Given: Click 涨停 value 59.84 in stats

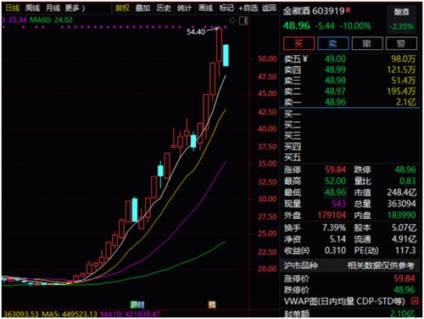Looking at the screenshot, I should [335, 170].
